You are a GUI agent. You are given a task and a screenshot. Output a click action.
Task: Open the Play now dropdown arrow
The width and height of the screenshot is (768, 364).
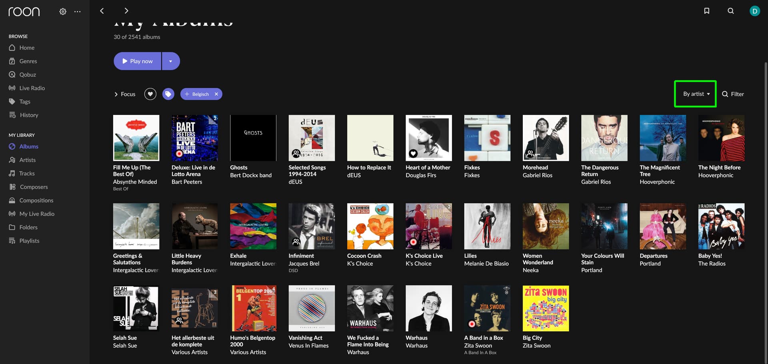coord(171,61)
